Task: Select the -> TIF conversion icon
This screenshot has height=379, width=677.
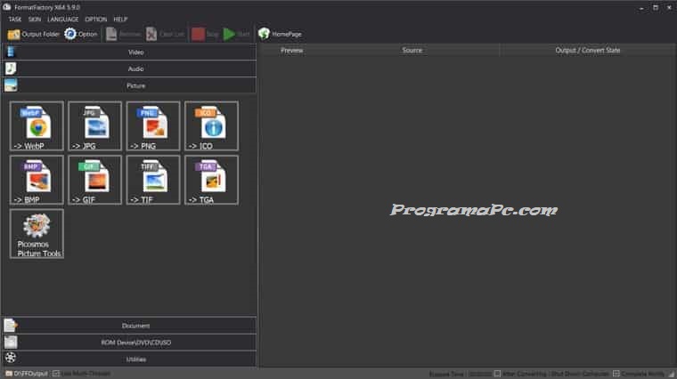Action: 153,180
